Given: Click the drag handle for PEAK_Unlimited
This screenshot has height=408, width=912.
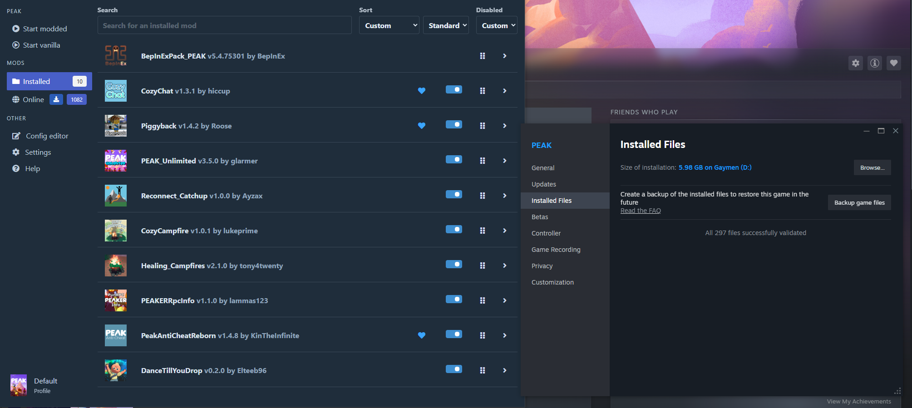Looking at the screenshot, I should (483, 161).
